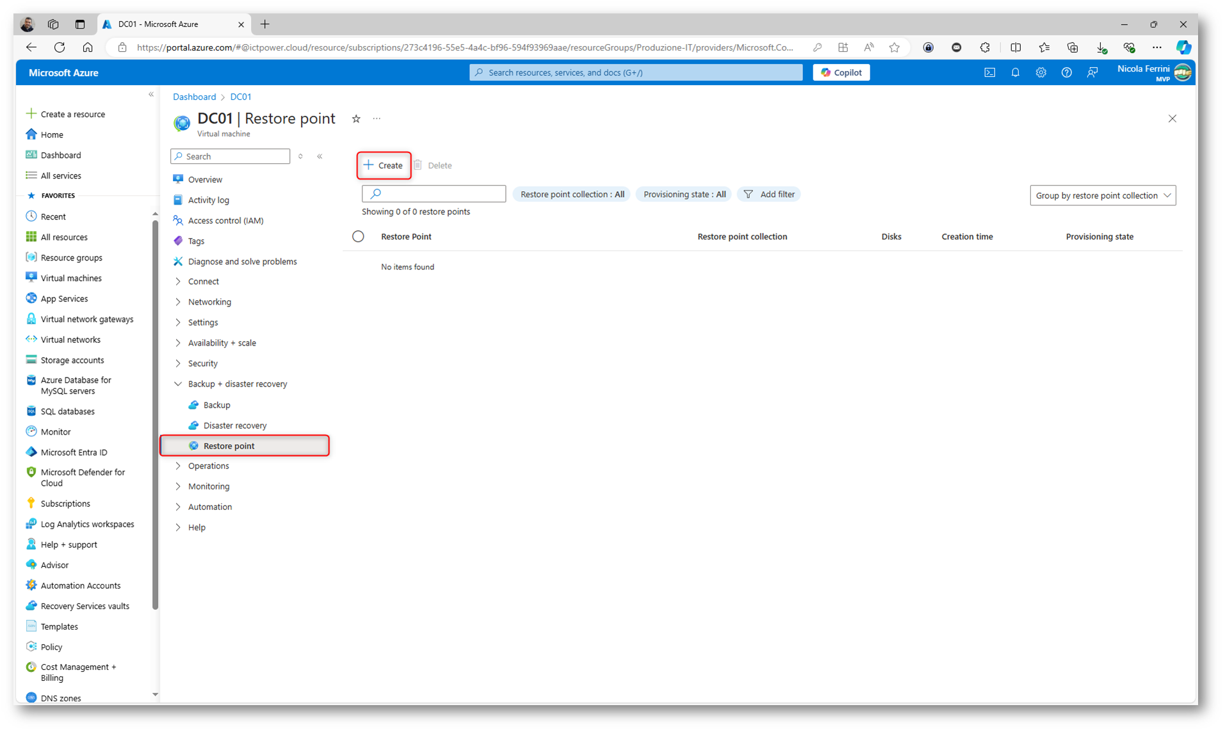Open portal settings gear icon
Viewport: 1225px width, 732px height.
pyautogui.click(x=1041, y=73)
